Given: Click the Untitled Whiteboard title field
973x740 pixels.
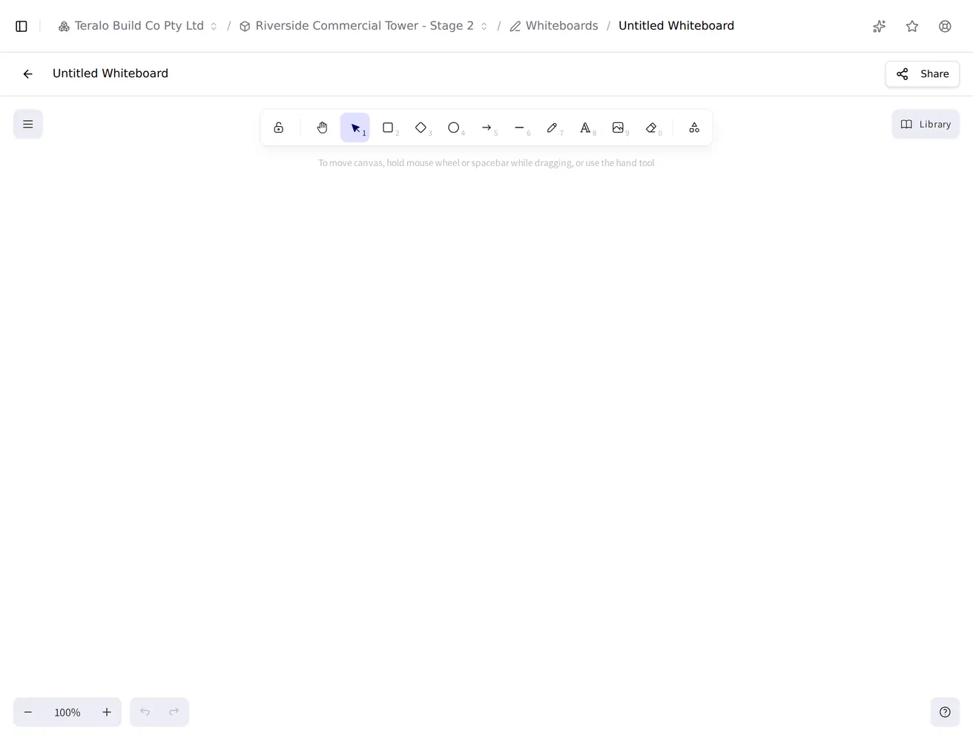Looking at the screenshot, I should tap(111, 73).
